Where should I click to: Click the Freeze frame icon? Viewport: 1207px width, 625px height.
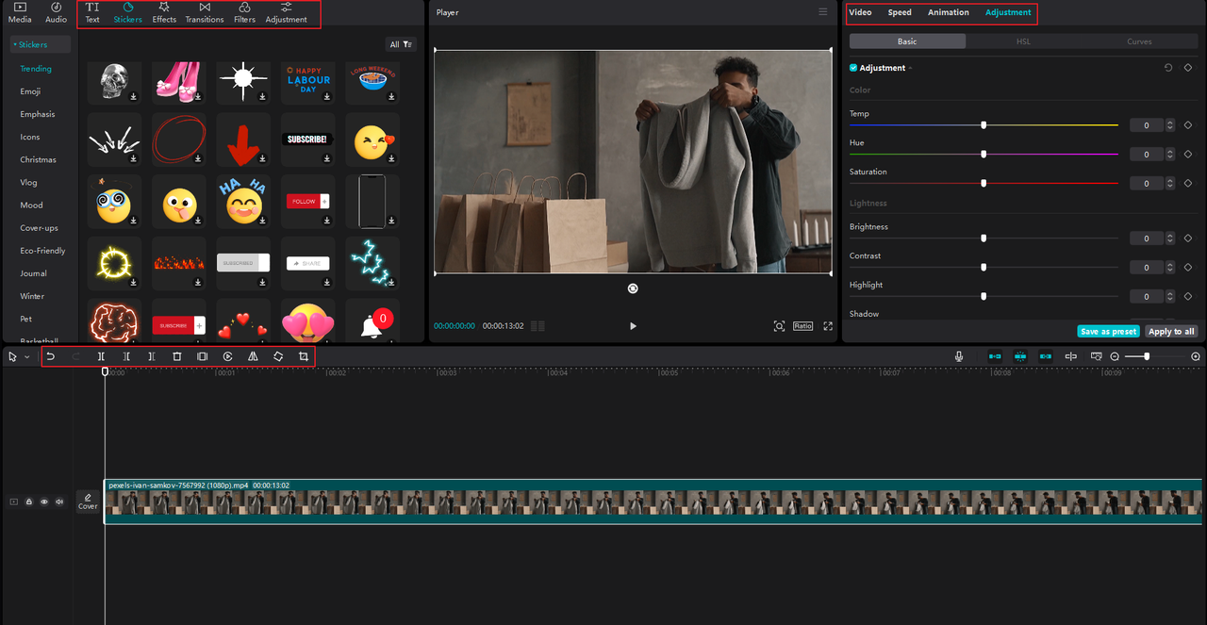point(202,356)
